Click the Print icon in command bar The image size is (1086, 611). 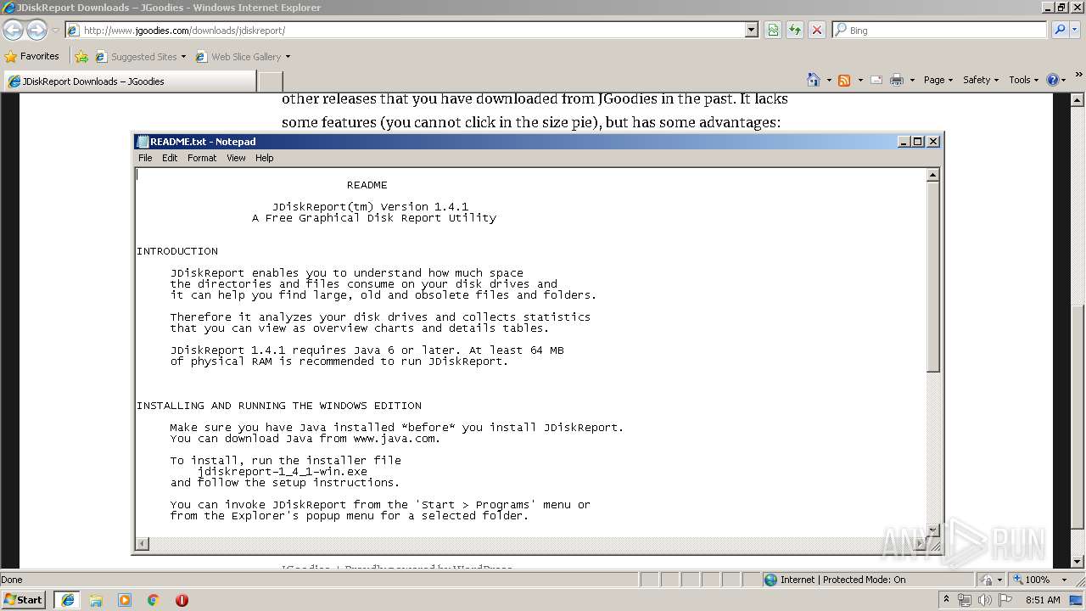point(897,80)
